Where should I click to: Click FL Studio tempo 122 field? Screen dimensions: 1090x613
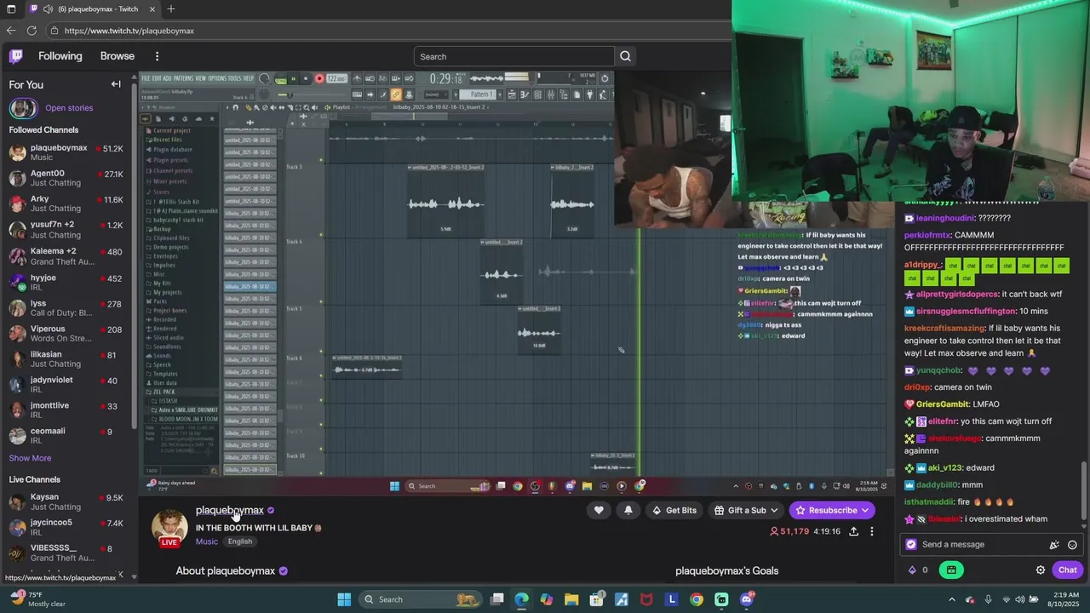coord(336,78)
